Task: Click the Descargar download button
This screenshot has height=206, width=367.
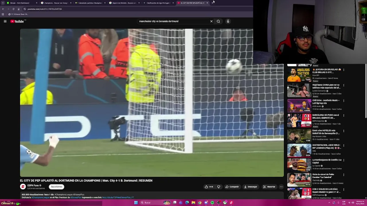Action: coord(251,187)
